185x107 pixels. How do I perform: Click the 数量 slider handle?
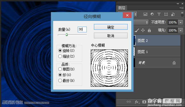pyautogui.click(x=67, y=35)
